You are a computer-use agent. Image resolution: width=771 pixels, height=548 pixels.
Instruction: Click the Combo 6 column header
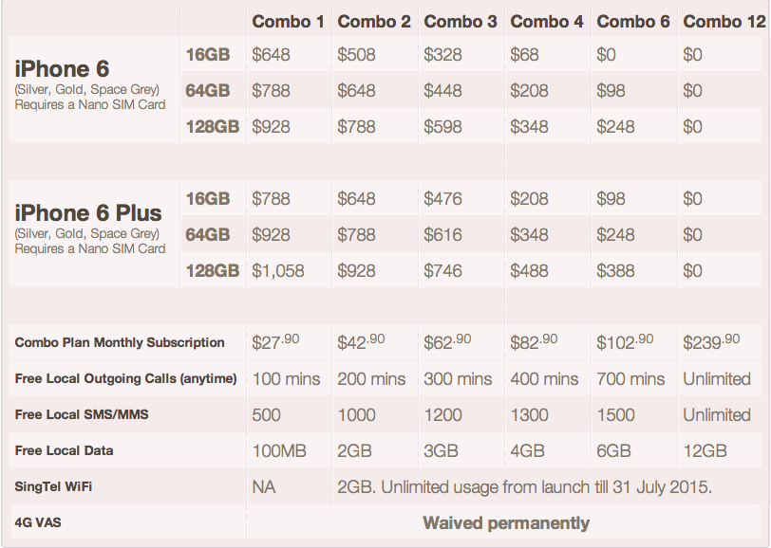pyautogui.click(x=632, y=21)
